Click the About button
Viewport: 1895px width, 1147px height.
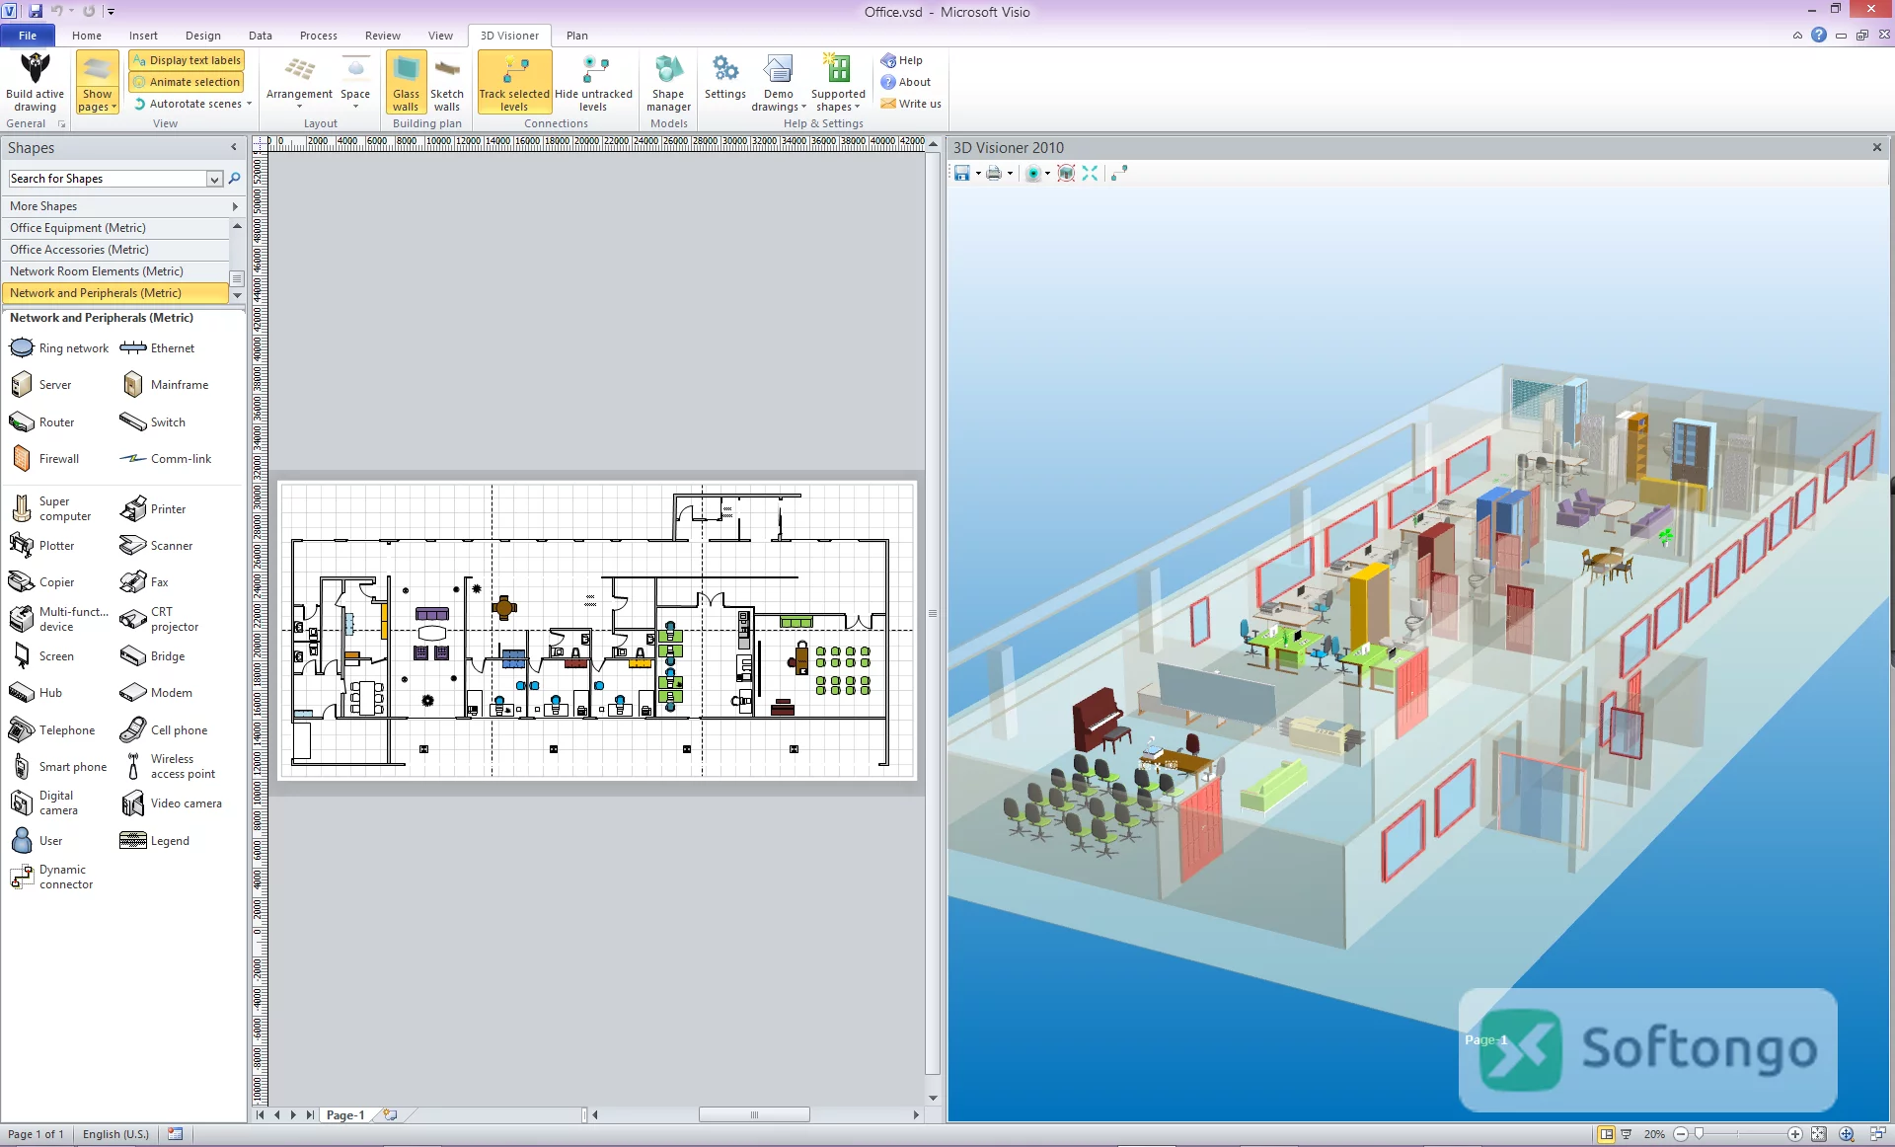tap(906, 82)
